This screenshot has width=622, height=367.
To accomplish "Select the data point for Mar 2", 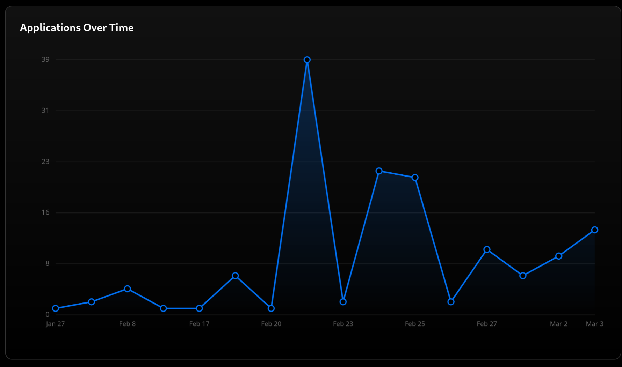I will (x=559, y=256).
